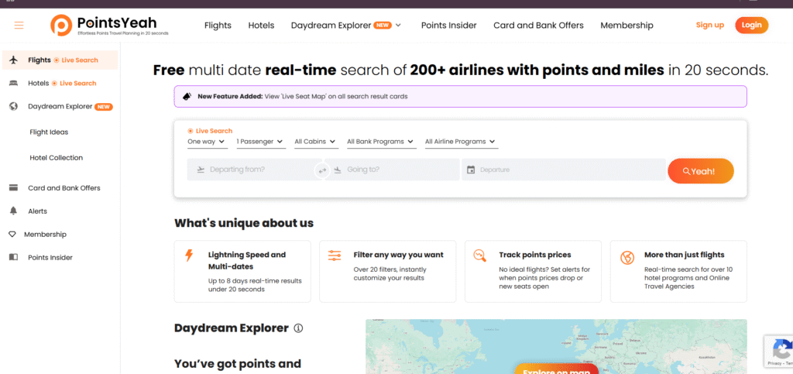Click the Track points prices card

click(533, 272)
